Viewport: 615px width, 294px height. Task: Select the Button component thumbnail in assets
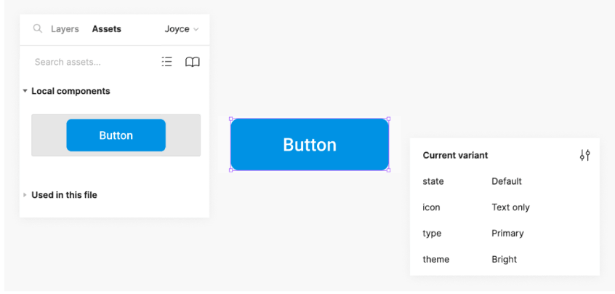(116, 135)
